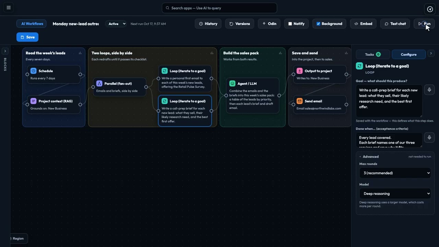Click the Done when acceptance criteria field

point(389,140)
